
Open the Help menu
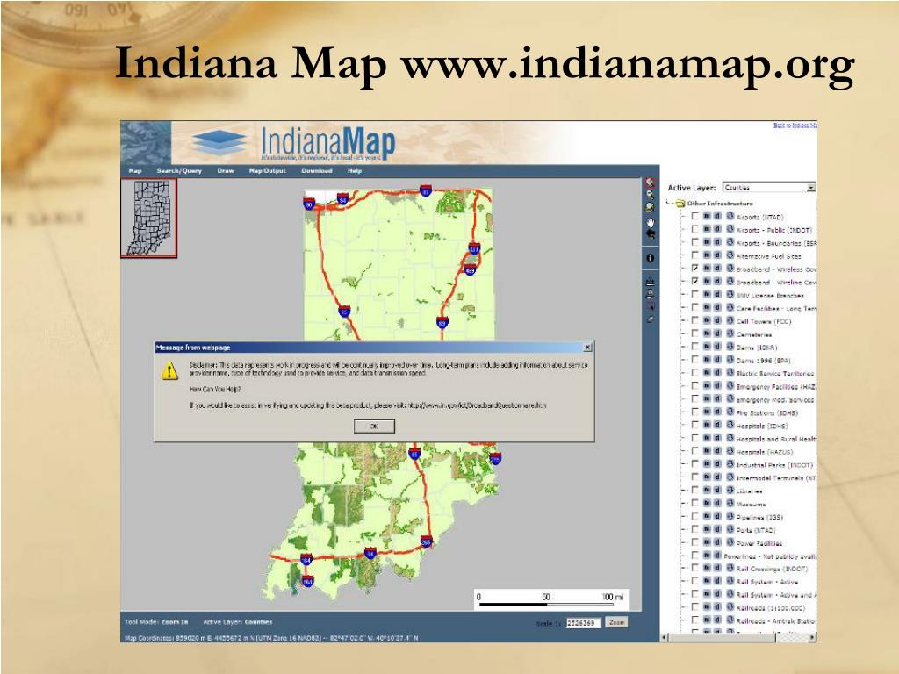355,171
